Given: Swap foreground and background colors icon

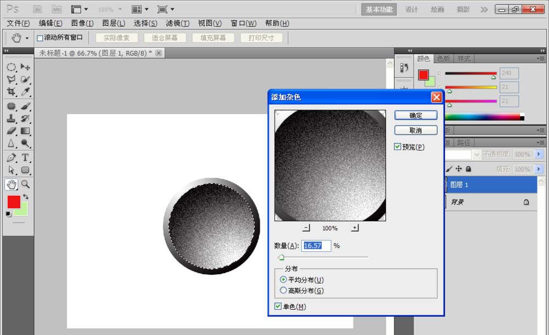Looking at the screenshot, I should 25,196.
